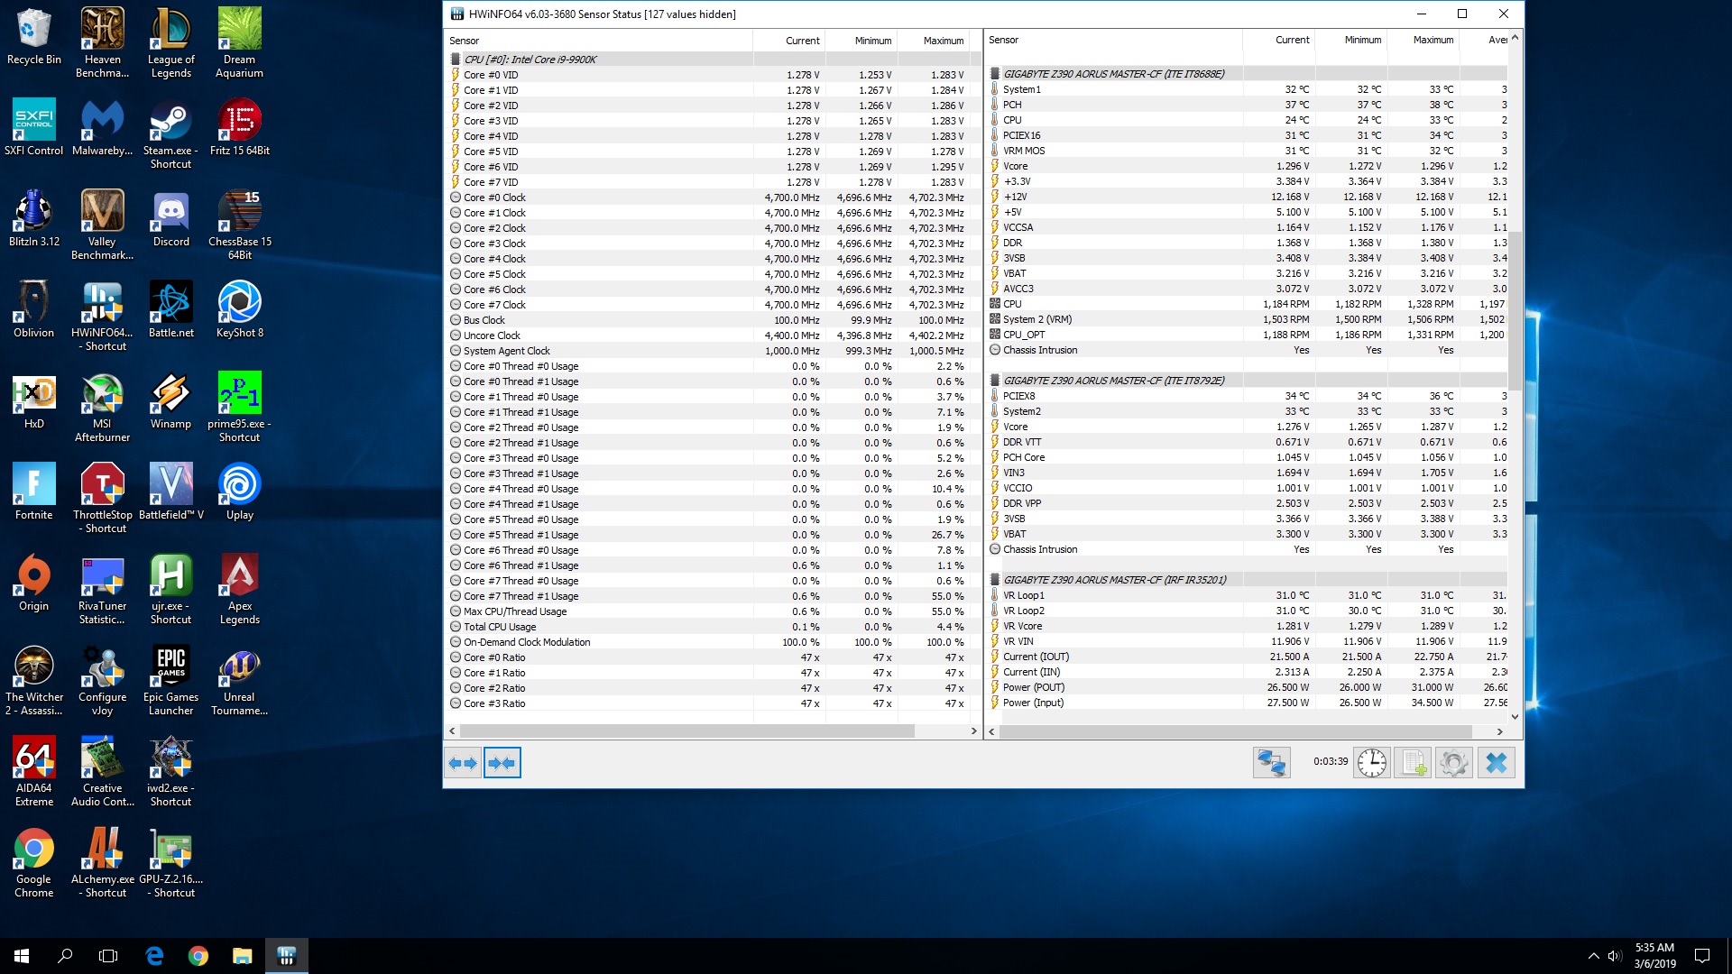1732x974 pixels.
Task: Launch Malwarebytes desktop icon
Action: (x=103, y=128)
